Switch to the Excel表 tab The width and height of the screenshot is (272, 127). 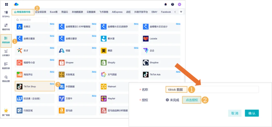tap(54, 12)
